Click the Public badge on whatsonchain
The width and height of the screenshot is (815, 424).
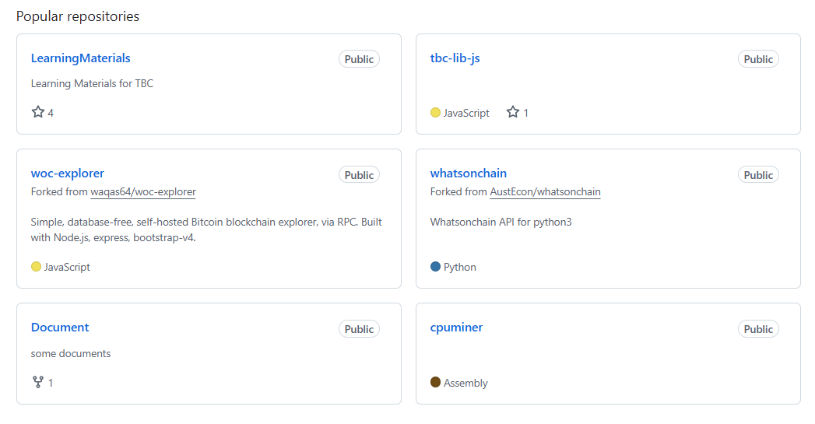click(758, 175)
